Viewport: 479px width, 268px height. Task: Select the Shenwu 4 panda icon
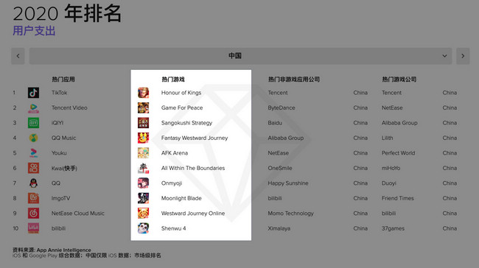[x=143, y=228]
